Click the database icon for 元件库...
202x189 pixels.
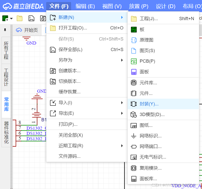coord(134,83)
